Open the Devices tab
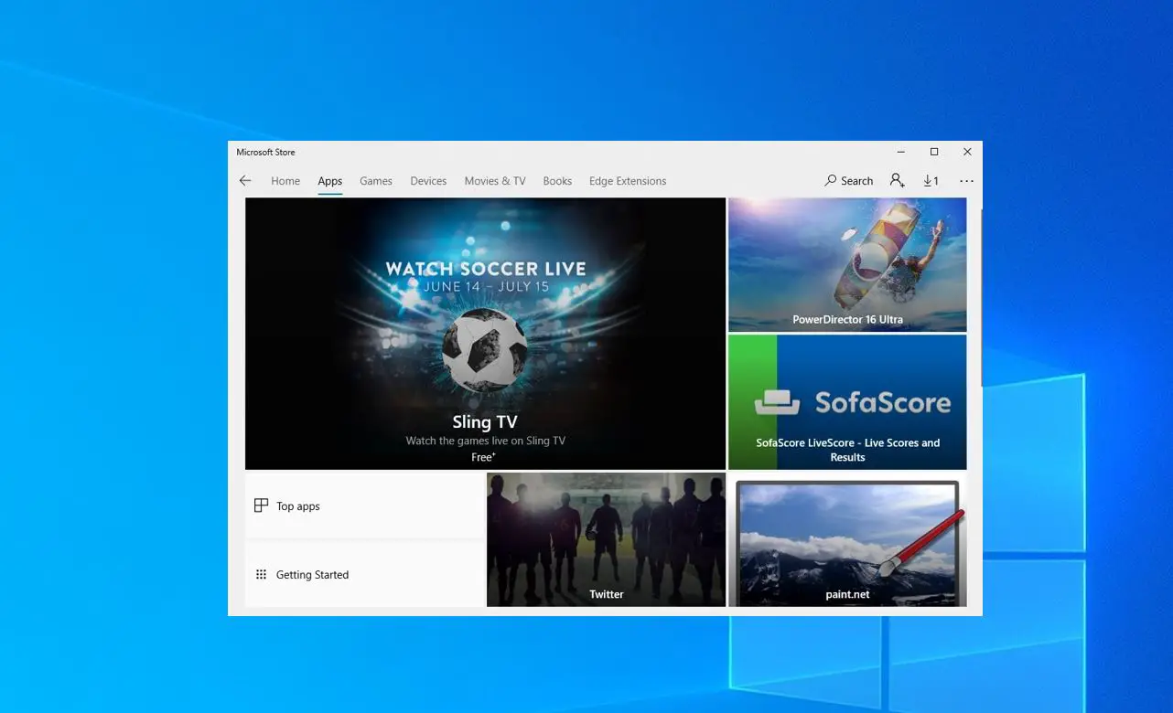Viewport: 1173px width, 713px height. [428, 181]
